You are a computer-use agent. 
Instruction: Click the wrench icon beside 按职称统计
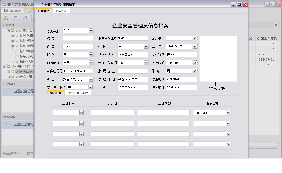pyautogui.click(x=16, y=61)
